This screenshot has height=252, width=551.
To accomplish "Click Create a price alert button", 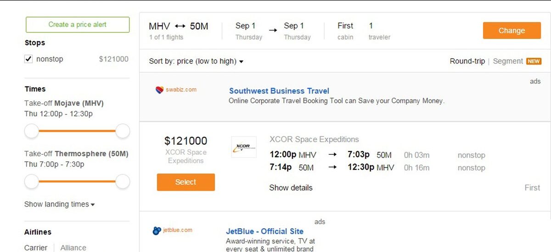I will (x=78, y=25).
